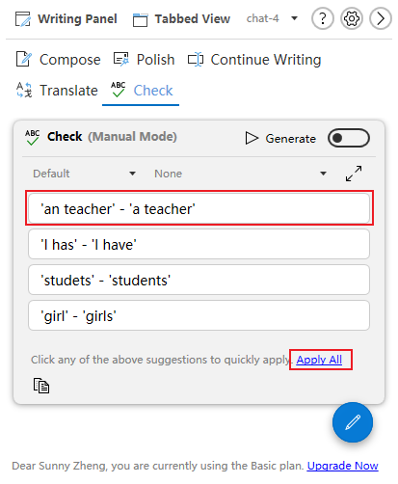Apply the 'an teacher' - 'a teacher' suggestion
Screen dimensions: 398x484
199,208
